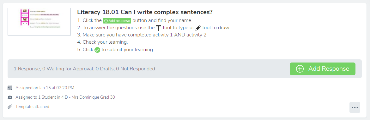Open the three-dot more options menu
This screenshot has width=370, height=120.
tap(355, 107)
